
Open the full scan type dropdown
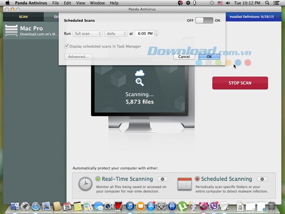pyautogui.click(x=88, y=33)
